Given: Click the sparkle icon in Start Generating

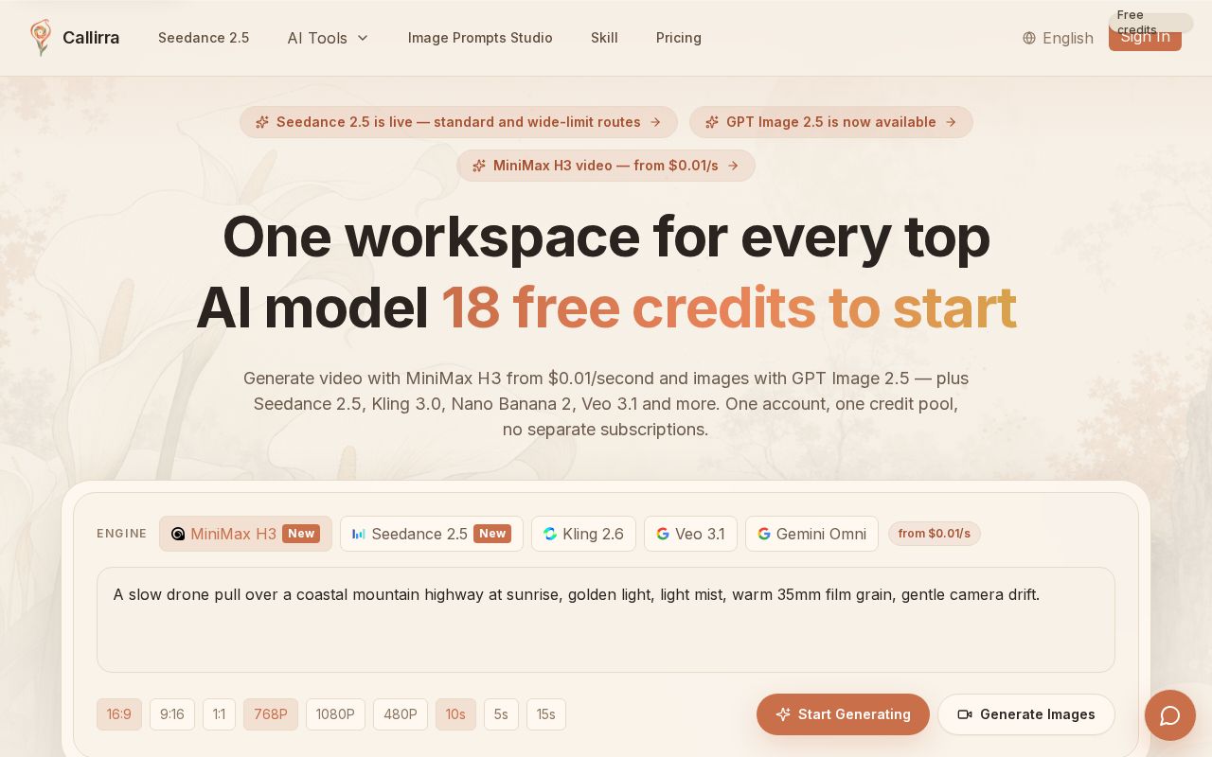Looking at the screenshot, I should 783,714.
